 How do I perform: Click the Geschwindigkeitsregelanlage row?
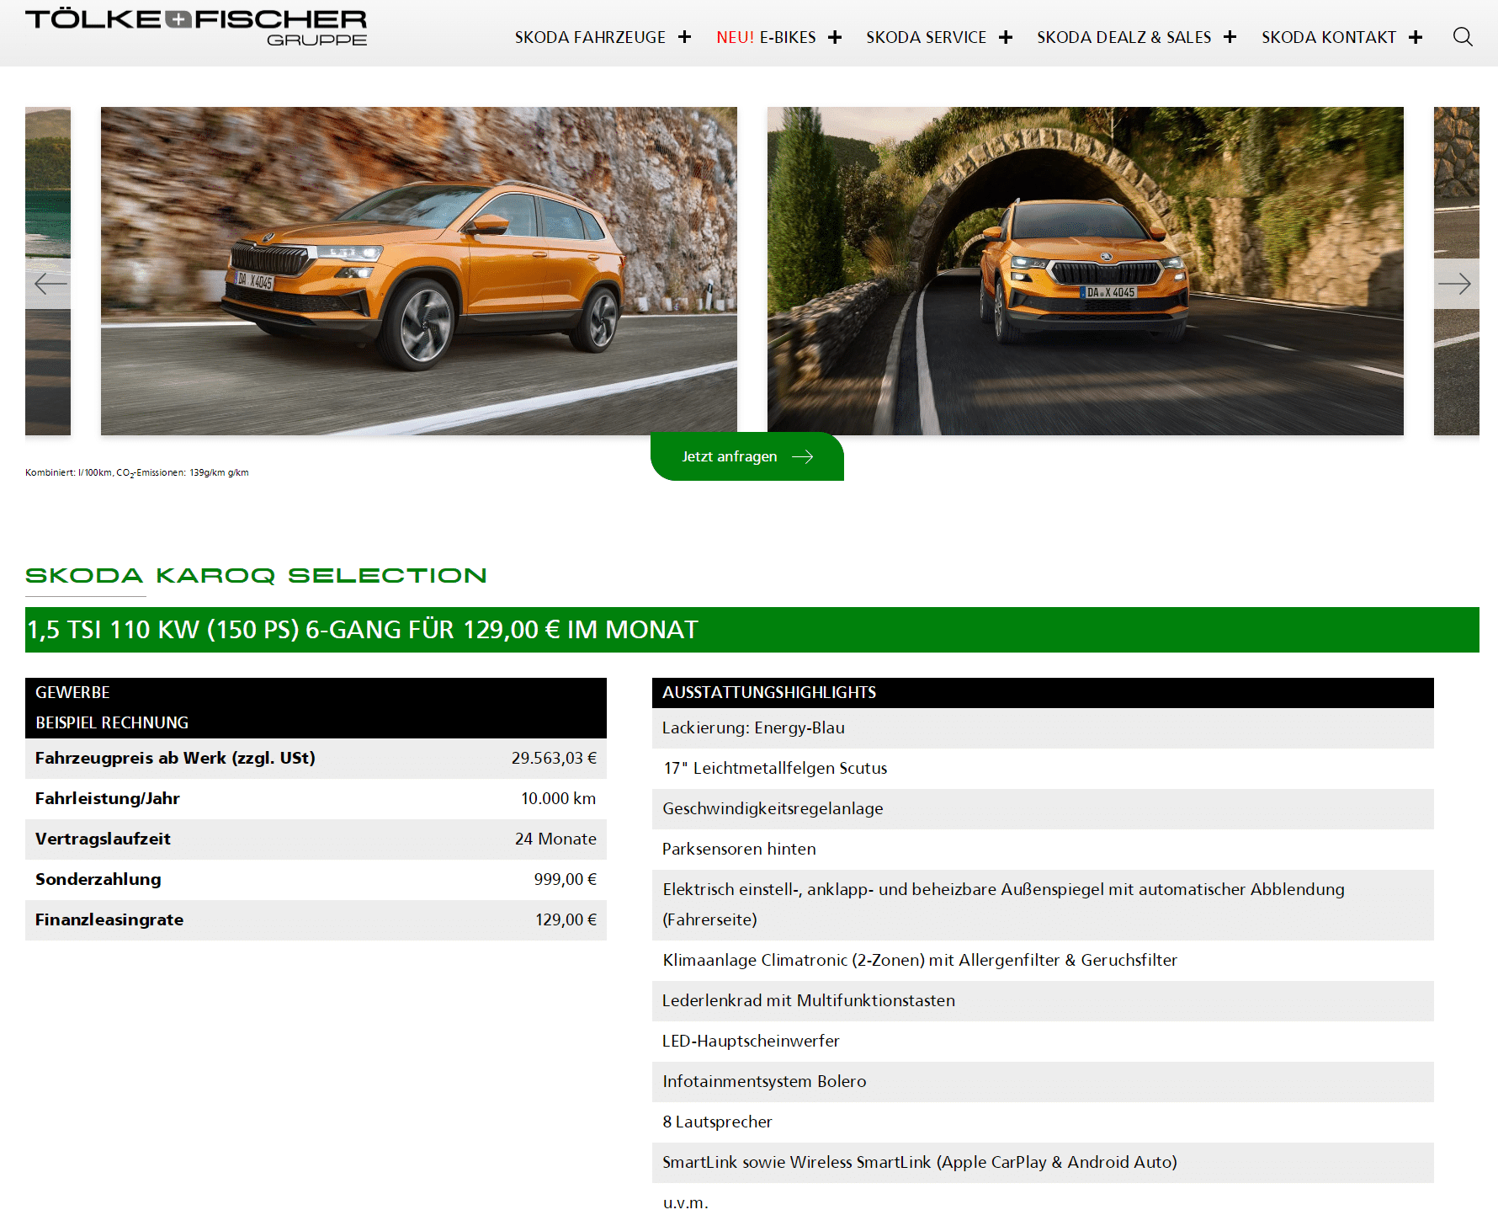(x=1043, y=809)
